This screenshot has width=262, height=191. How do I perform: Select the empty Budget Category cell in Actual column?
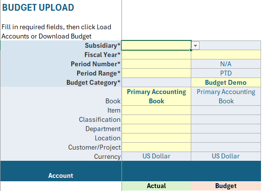[157, 82]
